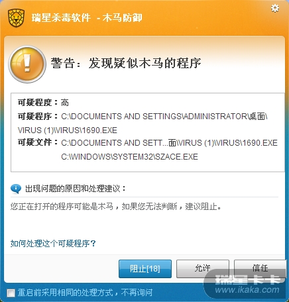Select the SYSTEM32\SZACE.EXE file path
Screen dimensions: 289x302
(129, 157)
